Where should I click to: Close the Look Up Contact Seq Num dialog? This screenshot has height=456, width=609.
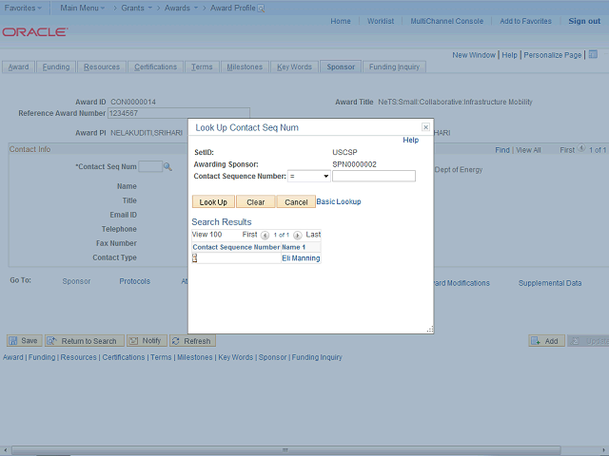(425, 126)
